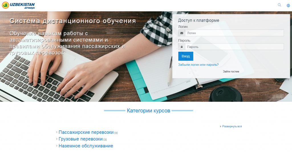Click Система дистанционного обучения banner title
The width and height of the screenshot is (292, 152).
(x=73, y=21)
